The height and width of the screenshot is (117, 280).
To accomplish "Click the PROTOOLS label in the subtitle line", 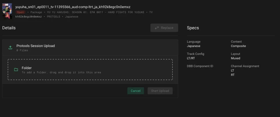I will (x=54, y=17).
